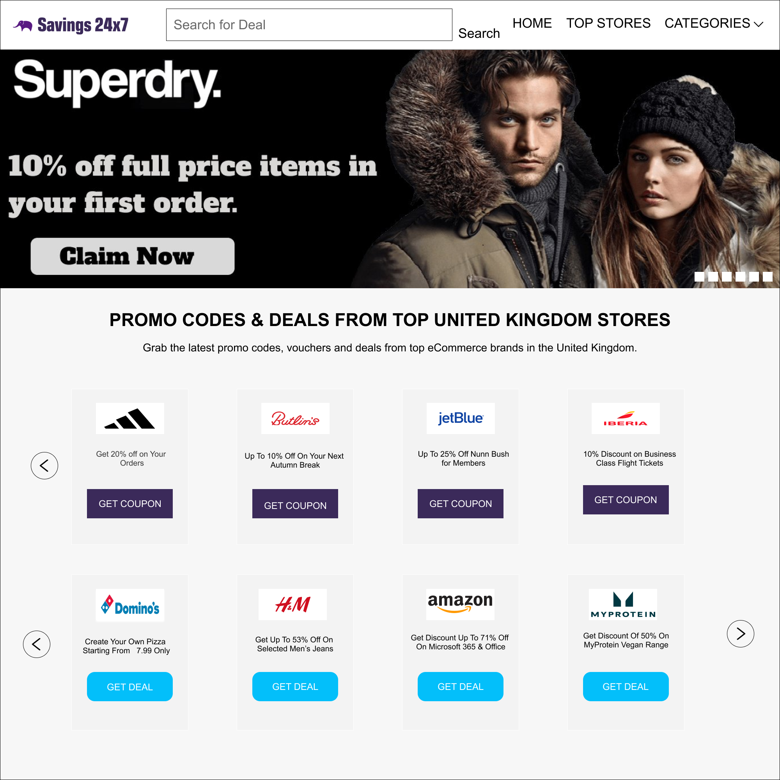Go to the HOME menu item
This screenshot has height=780, width=780.
tap(532, 23)
